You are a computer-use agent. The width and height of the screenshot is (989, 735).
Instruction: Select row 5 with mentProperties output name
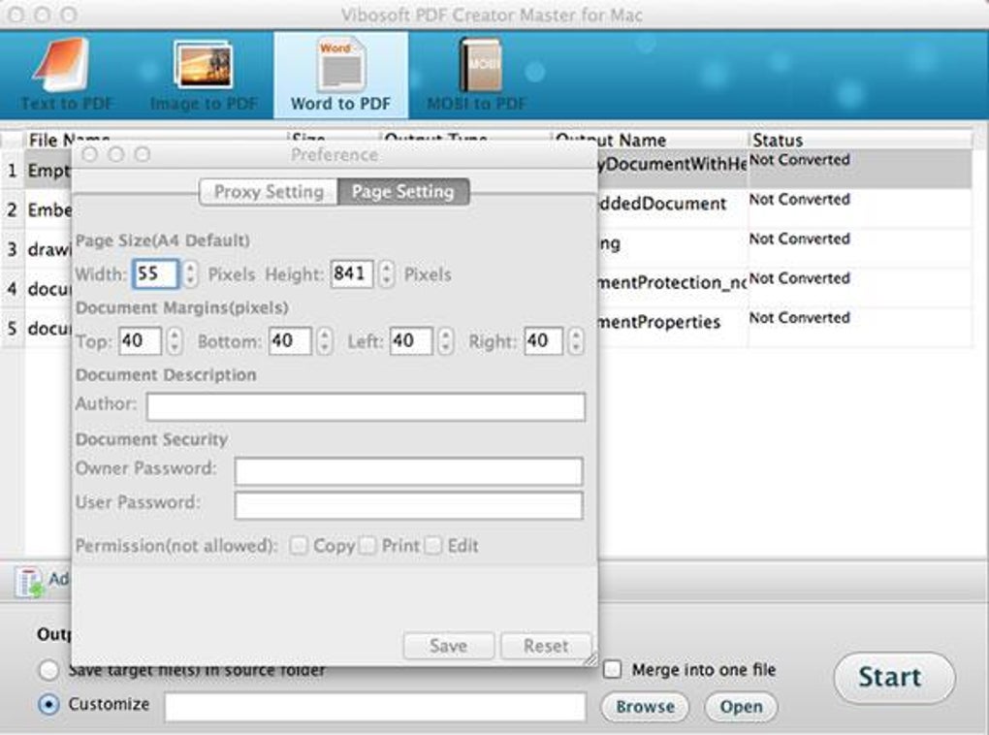click(x=659, y=322)
